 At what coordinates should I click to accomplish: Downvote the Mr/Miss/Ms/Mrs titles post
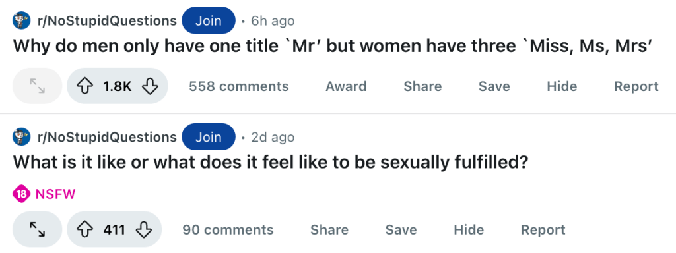[150, 86]
